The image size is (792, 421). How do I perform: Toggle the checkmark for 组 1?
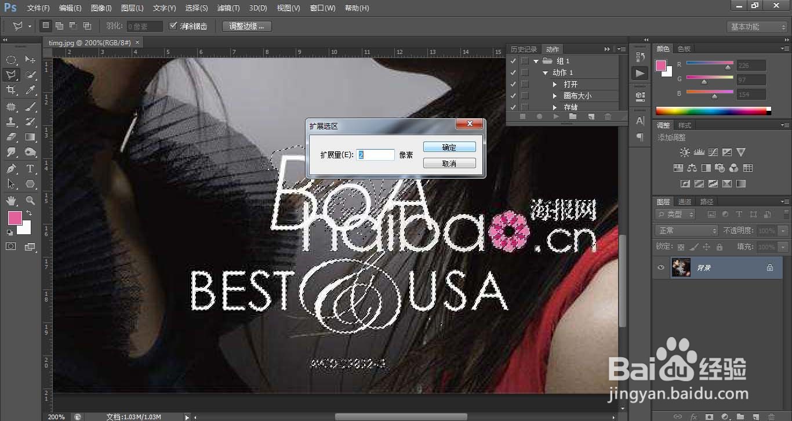(513, 61)
